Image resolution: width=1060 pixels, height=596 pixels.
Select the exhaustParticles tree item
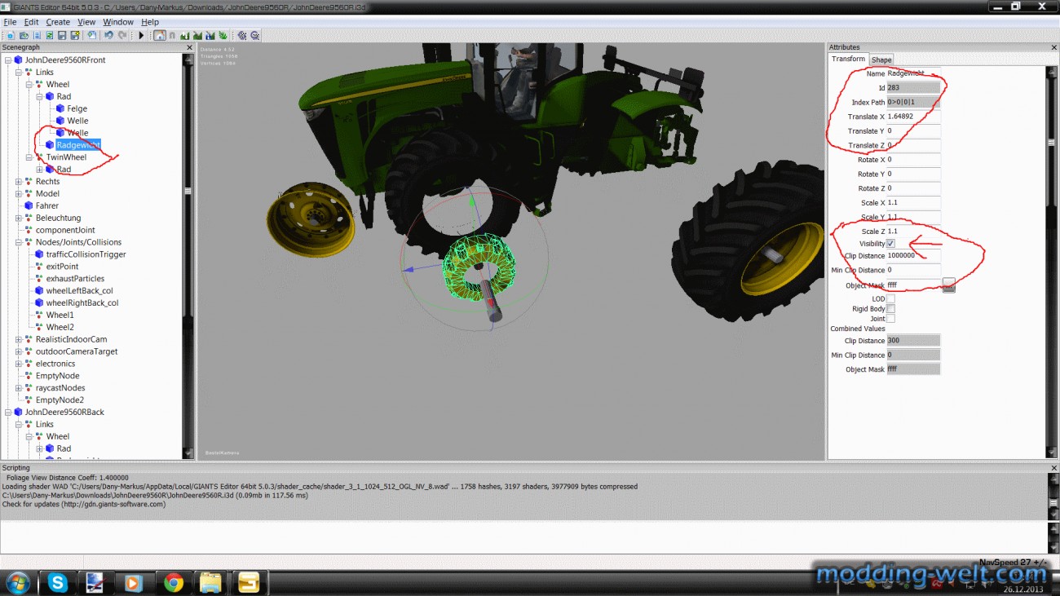tap(75, 279)
